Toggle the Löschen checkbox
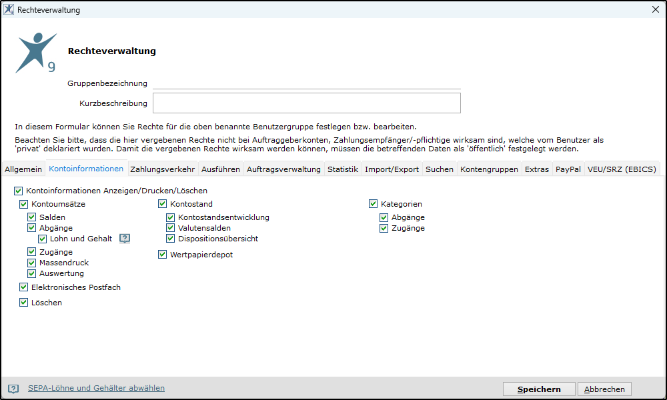 point(23,303)
